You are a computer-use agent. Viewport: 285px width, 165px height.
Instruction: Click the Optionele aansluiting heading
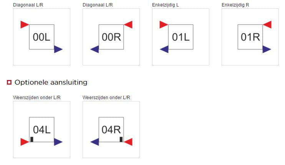pos(51,82)
